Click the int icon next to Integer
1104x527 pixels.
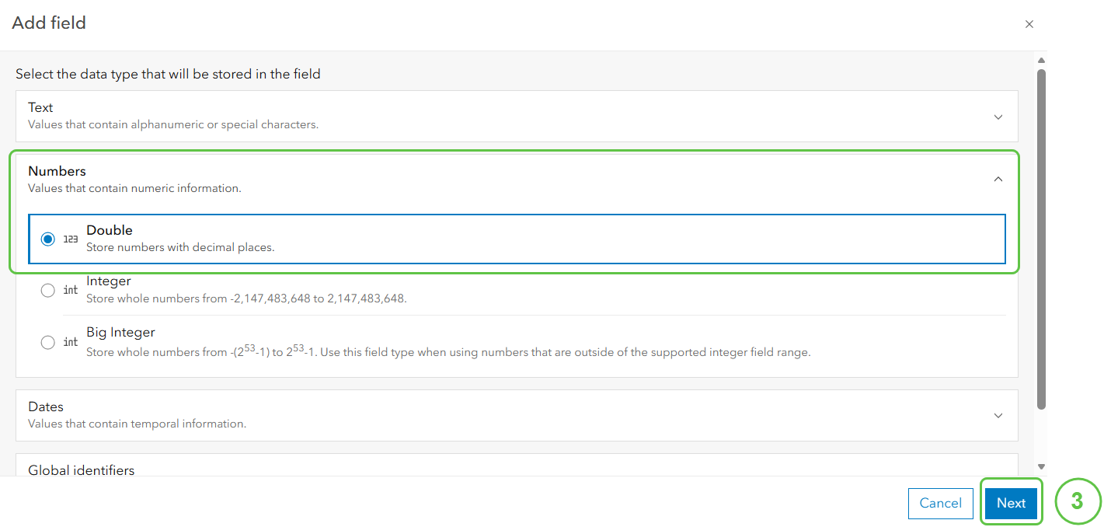point(70,290)
